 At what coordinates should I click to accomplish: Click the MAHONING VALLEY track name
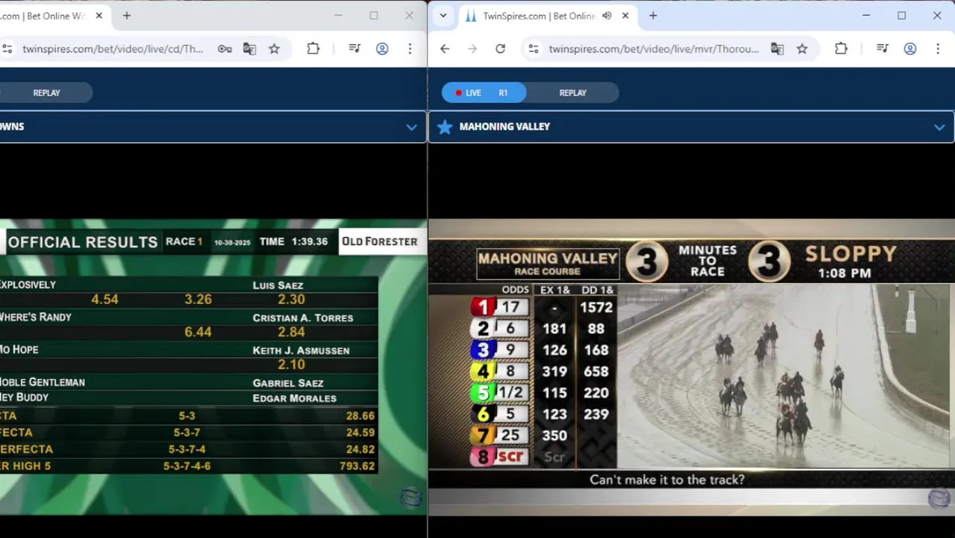(x=504, y=127)
